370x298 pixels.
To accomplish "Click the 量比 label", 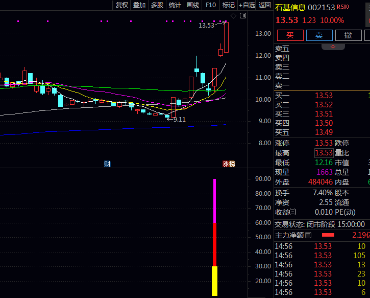I will (x=342, y=153).
